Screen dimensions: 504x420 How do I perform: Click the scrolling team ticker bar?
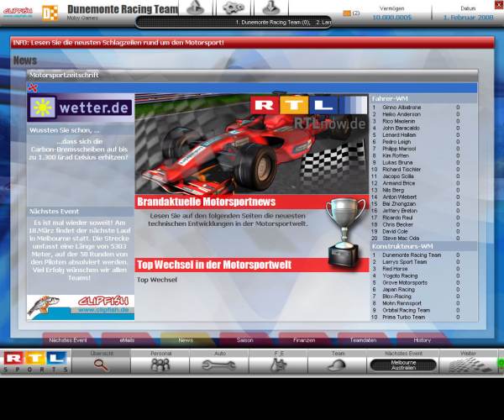tap(234, 22)
